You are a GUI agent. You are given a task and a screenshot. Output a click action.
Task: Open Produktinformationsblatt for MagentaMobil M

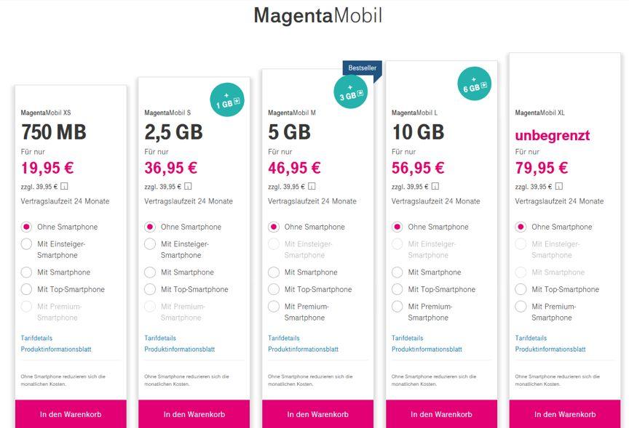pos(304,349)
